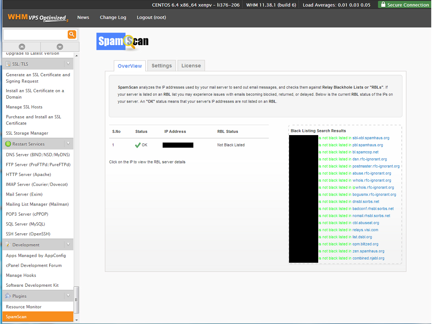This screenshot has height=324, width=432.
Task: Click the Secure Connection lock icon
Action: pyautogui.click(x=383, y=4)
